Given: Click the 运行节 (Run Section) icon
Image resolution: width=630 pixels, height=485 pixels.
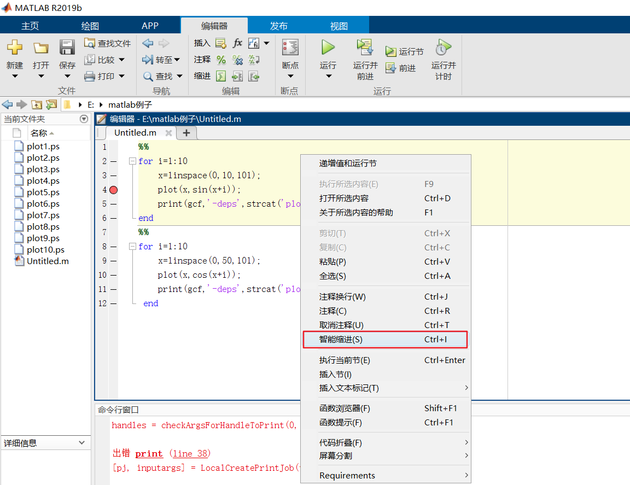Looking at the screenshot, I should coord(390,51).
